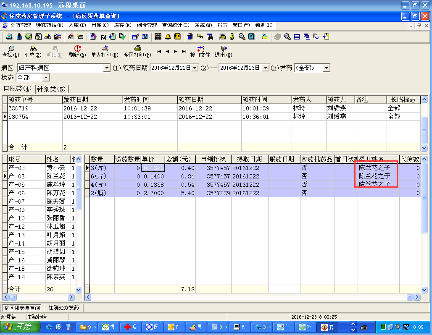The height and width of the screenshot is (335, 432).
Task: Select the 病区领药单查询 bottom tab
Action: click(22, 308)
